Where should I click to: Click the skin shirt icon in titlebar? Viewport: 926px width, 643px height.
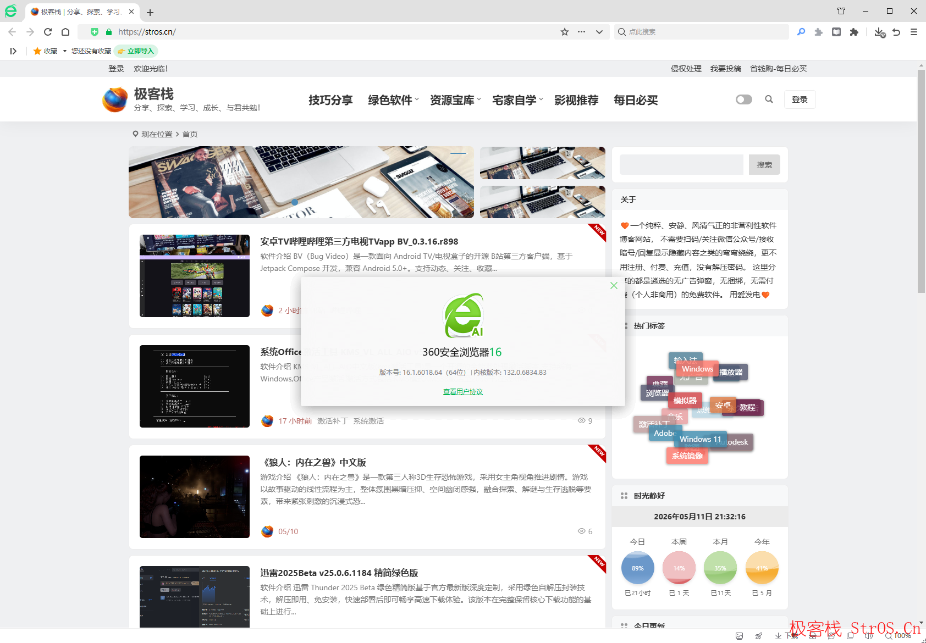[x=841, y=11]
